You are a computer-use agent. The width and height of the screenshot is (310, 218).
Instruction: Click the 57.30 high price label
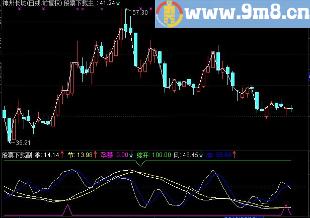[x=140, y=13]
